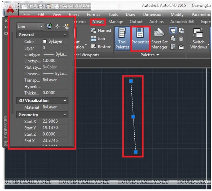The image size is (212, 191).
Task: Click the Join button label
Action: [x=101, y=39]
